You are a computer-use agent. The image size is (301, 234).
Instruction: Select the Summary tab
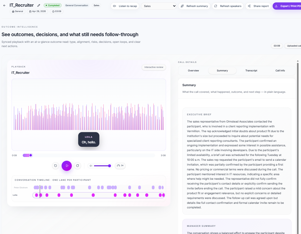pos(222,71)
